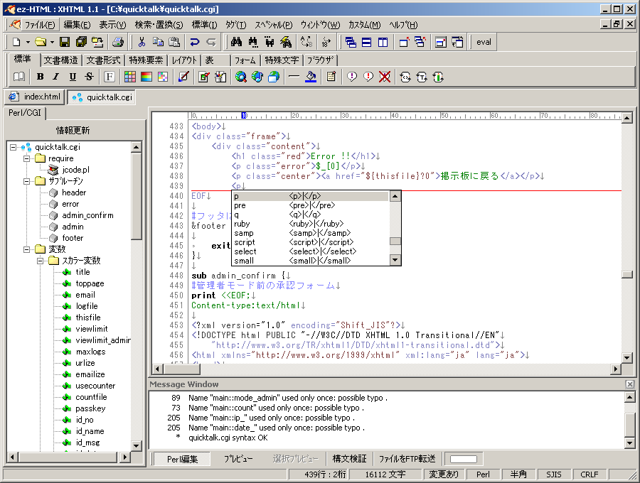The width and height of the screenshot is (640, 483).
Task: Select admin_confirm subroutine in tree
Action: pyautogui.click(x=87, y=215)
